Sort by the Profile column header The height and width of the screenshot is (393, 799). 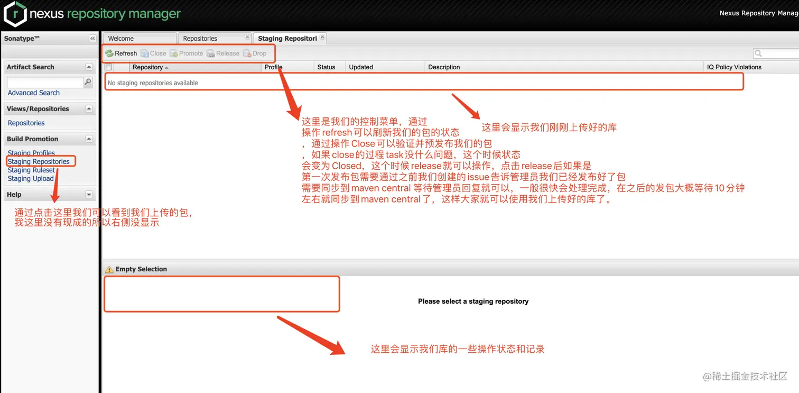(x=288, y=67)
